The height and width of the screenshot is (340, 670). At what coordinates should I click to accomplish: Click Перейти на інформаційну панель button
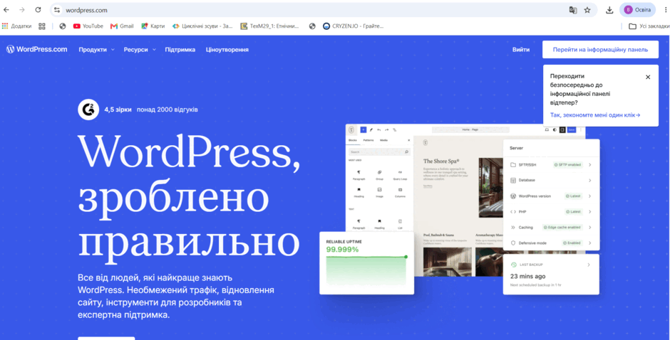(x=600, y=50)
